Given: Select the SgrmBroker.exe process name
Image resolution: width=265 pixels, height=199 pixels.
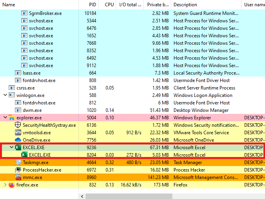Looking at the screenshot, I should 45,13.
